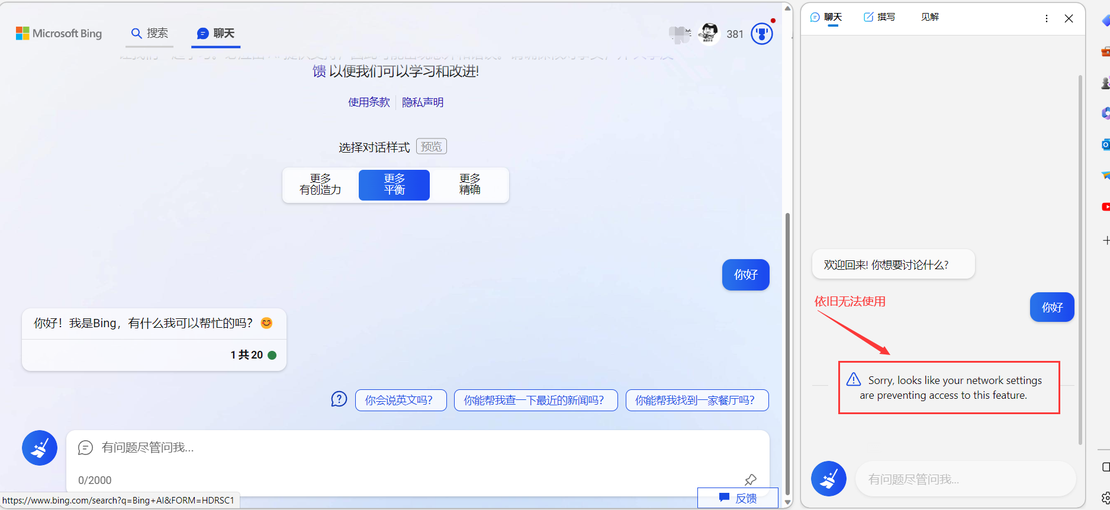Viewport: 1110px width, 510px height.
Task: Choose 更多平衡 conversation style
Action: click(394, 185)
